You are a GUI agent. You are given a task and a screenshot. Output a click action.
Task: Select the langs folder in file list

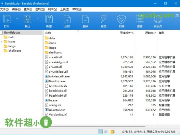52,48
